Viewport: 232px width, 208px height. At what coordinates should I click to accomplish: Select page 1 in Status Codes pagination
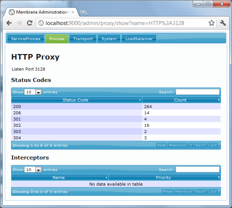coord(191,146)
